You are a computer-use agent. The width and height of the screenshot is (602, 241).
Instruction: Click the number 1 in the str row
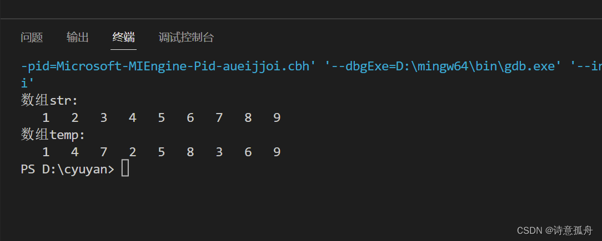[x=46, y=117]
